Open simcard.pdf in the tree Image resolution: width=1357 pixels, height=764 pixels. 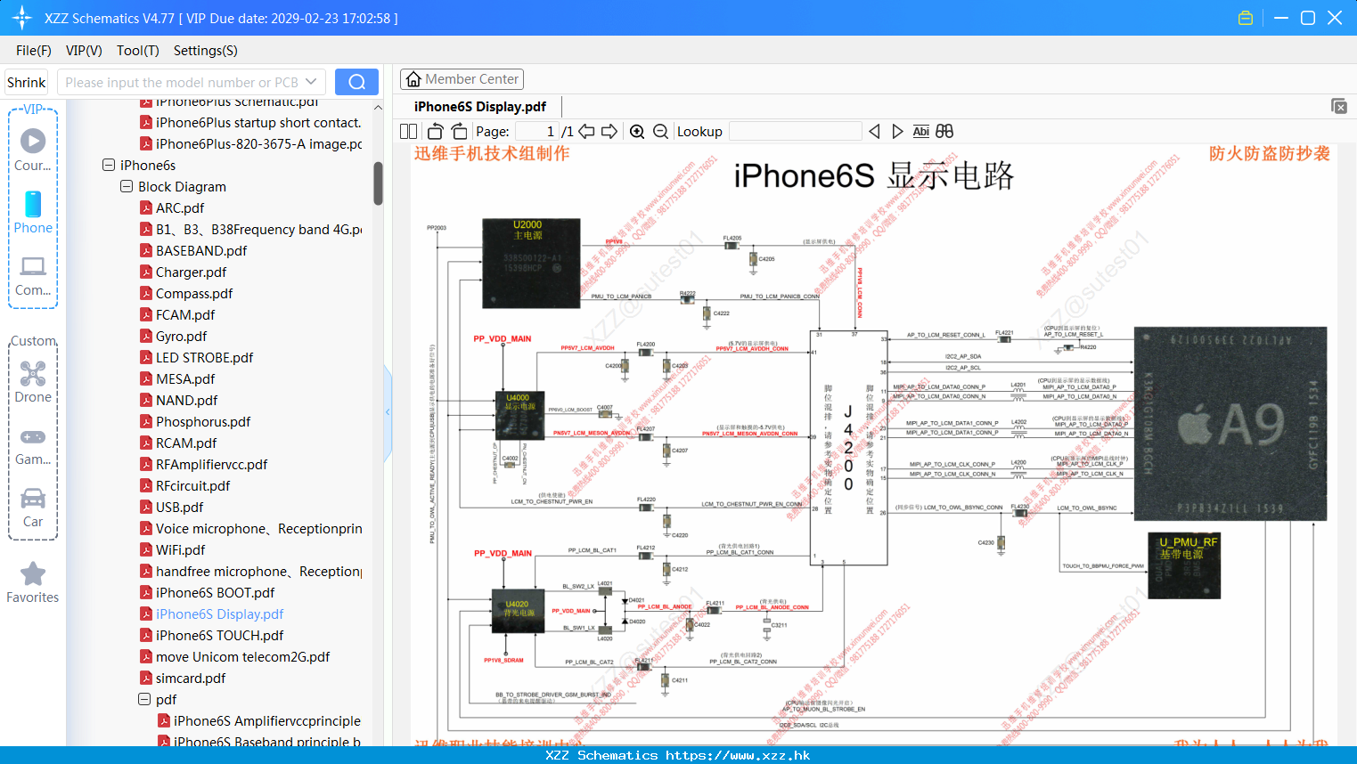(191, 678)
